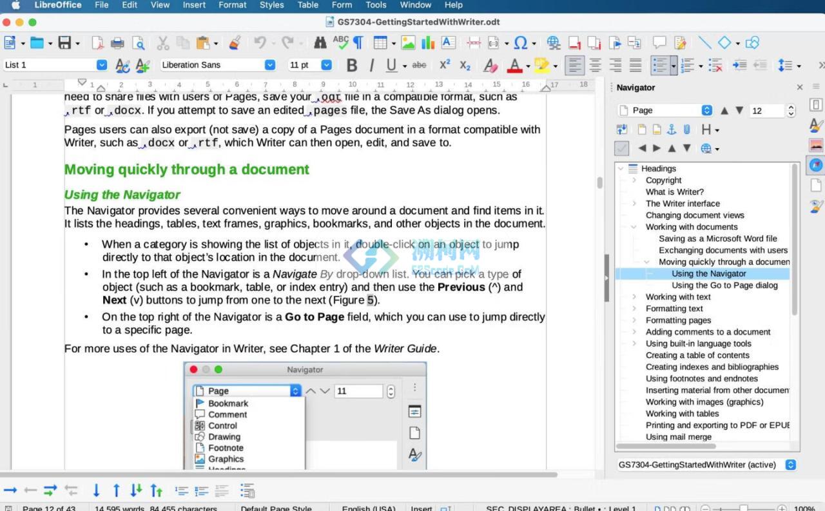The width and height of the screenshot is (825, 511).
Task: Click Promote Outline Level arrow in bottom toolbar
Action: 31,490
